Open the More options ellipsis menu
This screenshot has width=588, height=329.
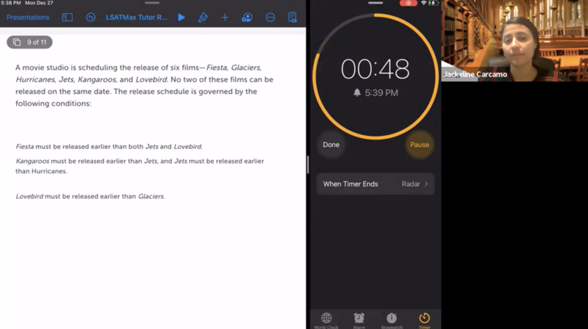point(270,17)
